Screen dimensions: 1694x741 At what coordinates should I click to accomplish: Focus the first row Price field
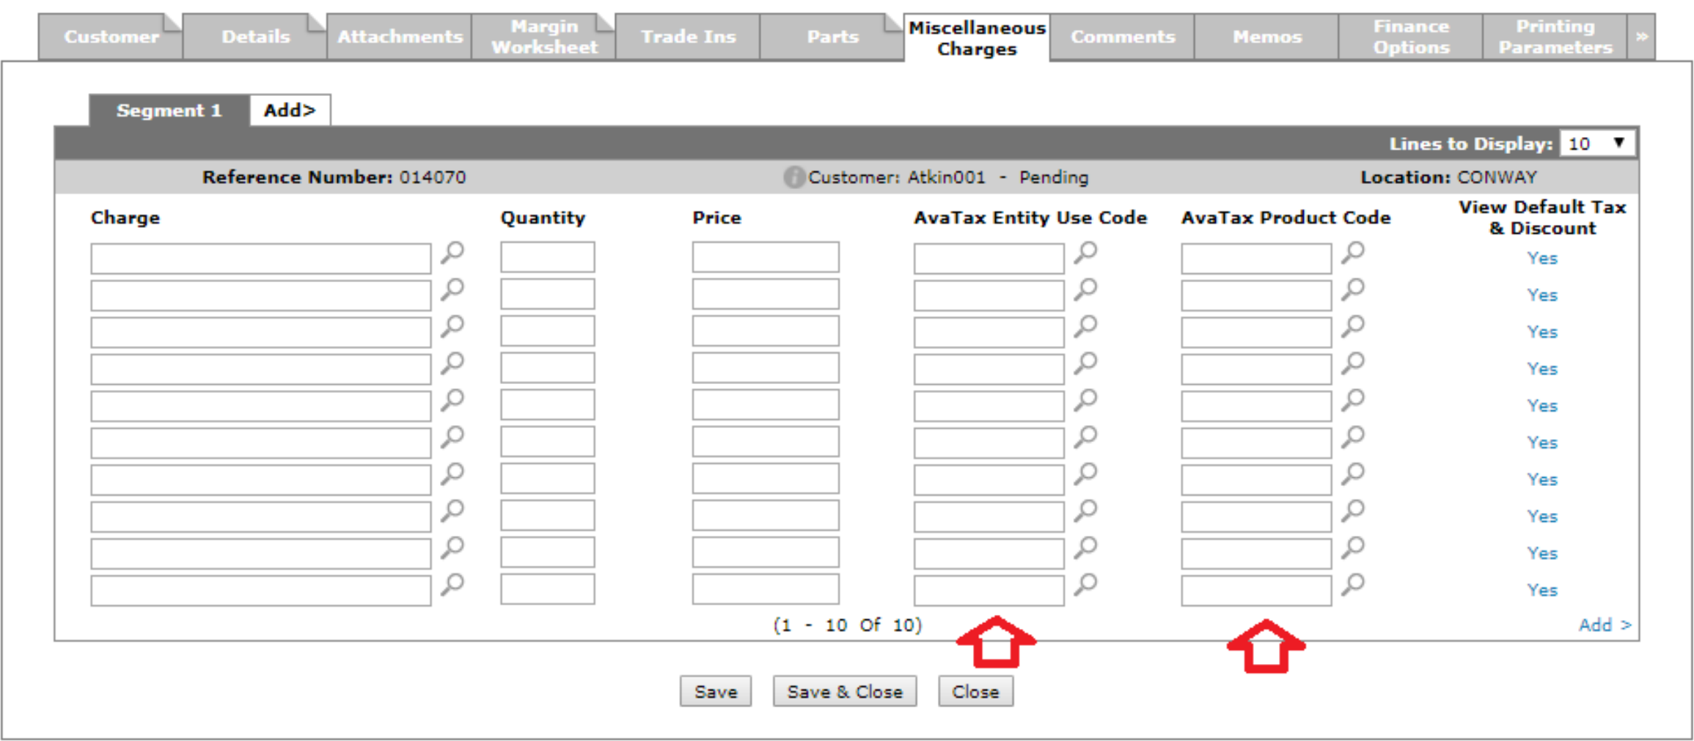tap(766, 258)
